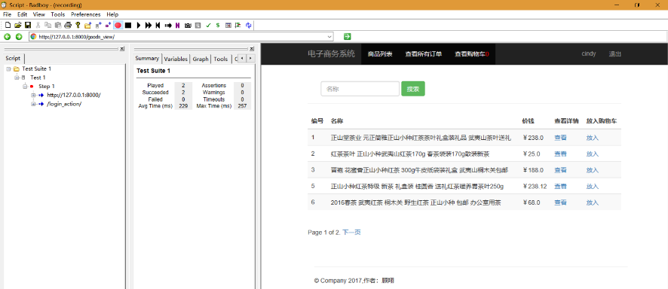This screenshot has width=668, height=289.
Task: Open the 商品列表 navigation link
Action: (x=380, y=54)
